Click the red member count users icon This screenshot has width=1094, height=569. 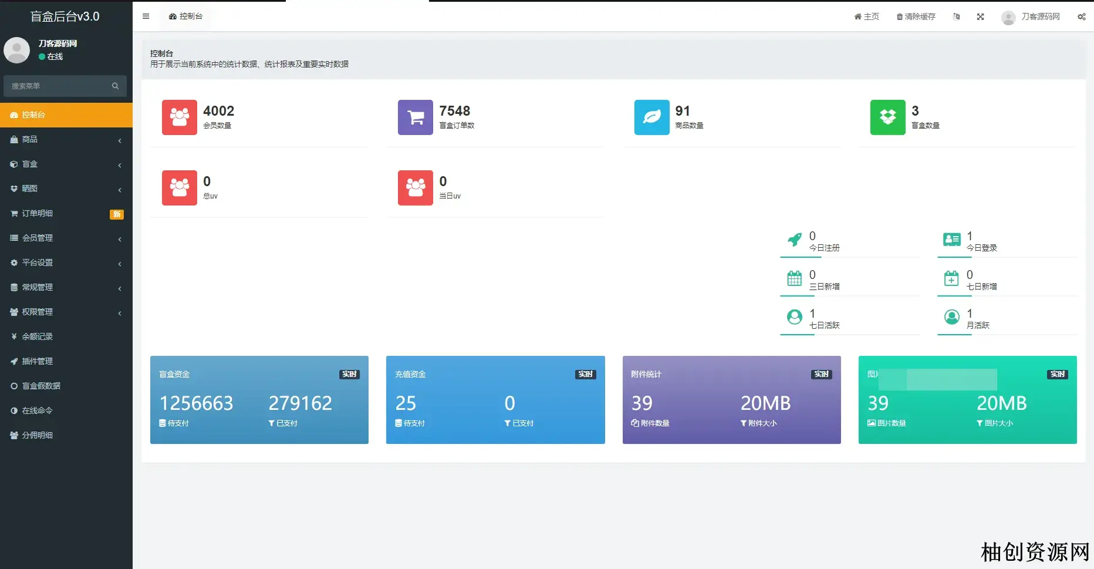click(179, 117)
